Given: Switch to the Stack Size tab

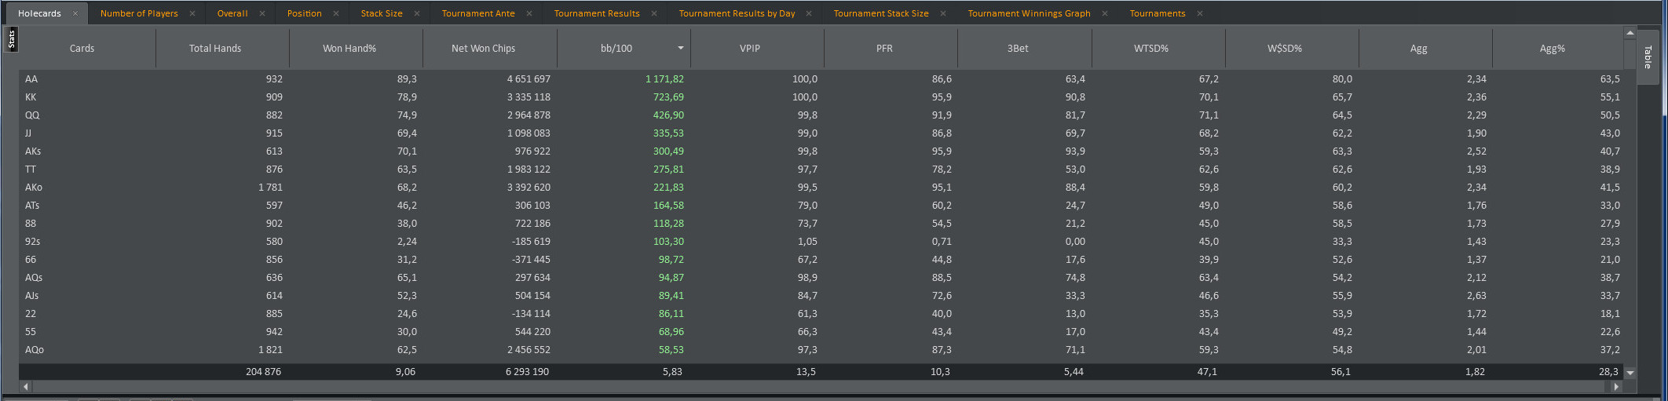Looking at the screenshot, I should (x=382, y=13).
